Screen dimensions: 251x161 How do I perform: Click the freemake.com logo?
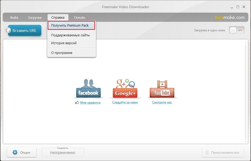click(230, 17)
